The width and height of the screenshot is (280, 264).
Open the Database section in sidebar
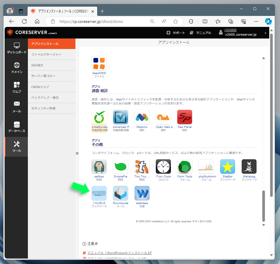tap(17, 127)
